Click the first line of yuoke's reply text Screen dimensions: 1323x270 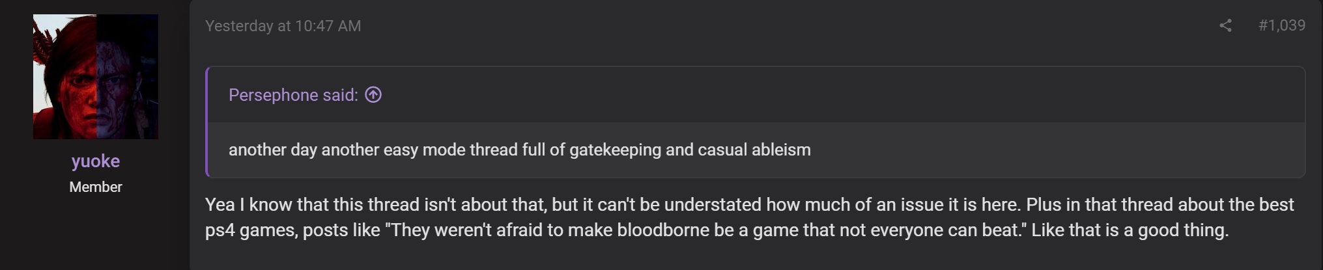[749, 205]
